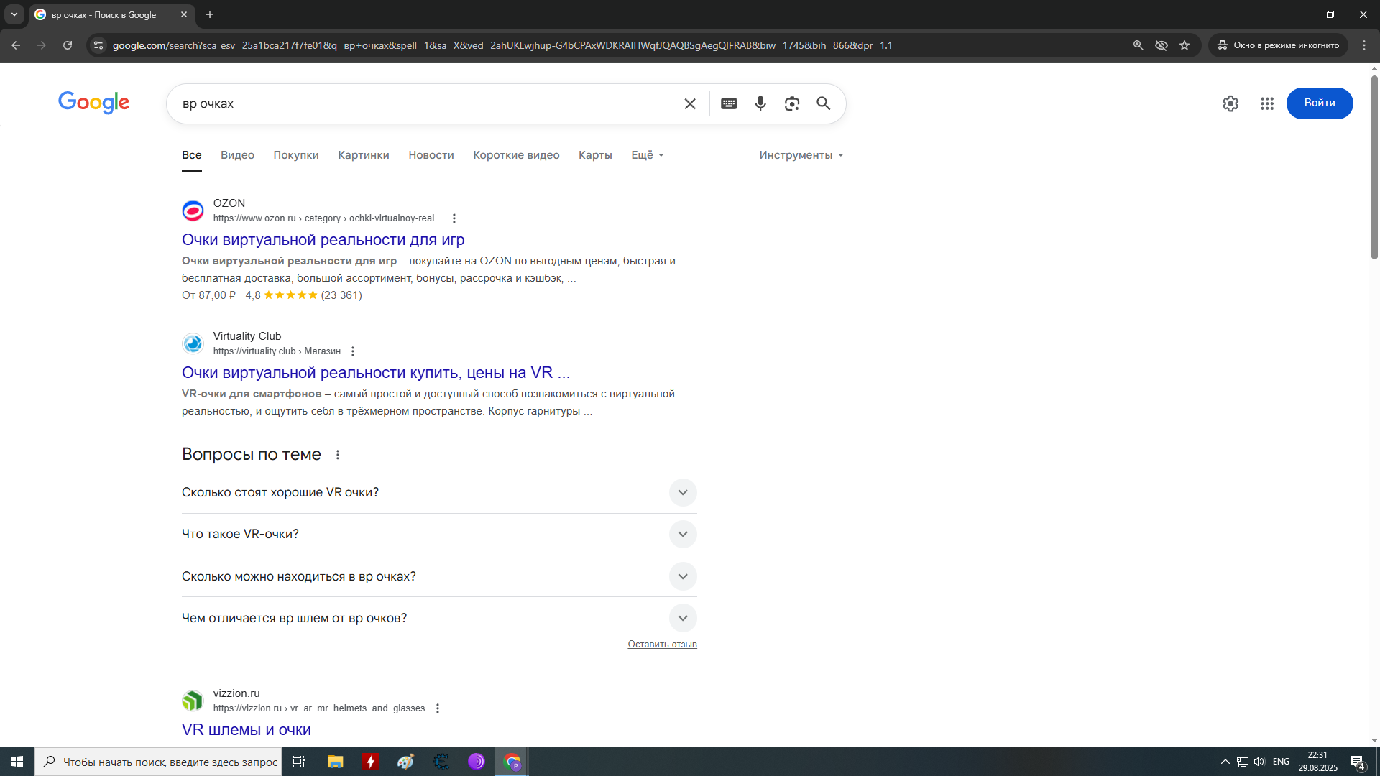The width and height of the screenshot is (1380, 776).
Task: Toggle third-party cookie blocking eye icon
Action: pyautogui.click(x=1161, y=45)
